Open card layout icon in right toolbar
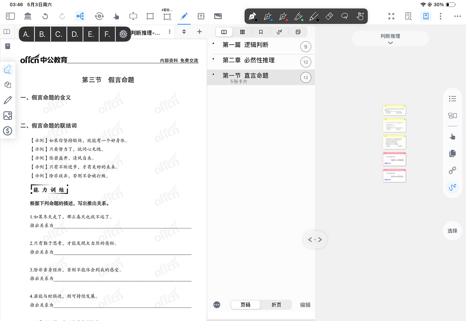The image size is (466, 321). pyautogui.click(x=452, y=116)
